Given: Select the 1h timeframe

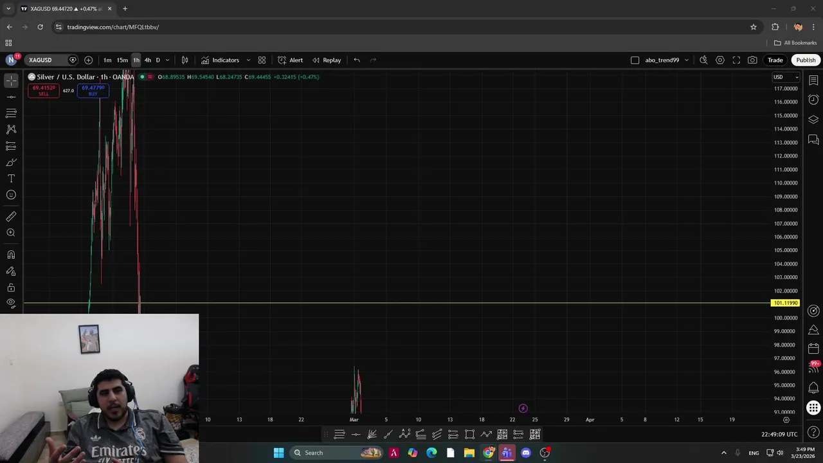Looking at the screenshot, I should point(136,60).
